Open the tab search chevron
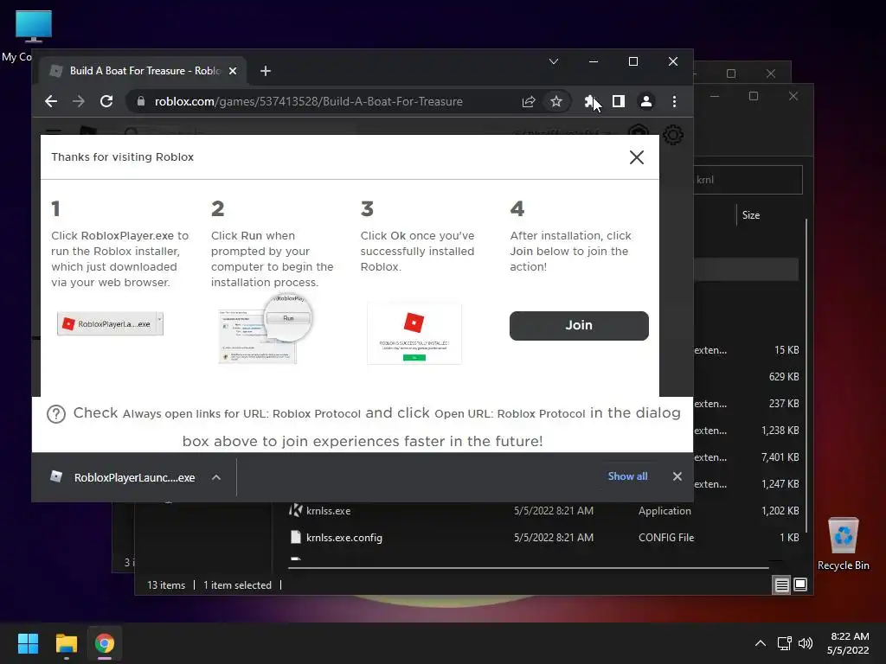The image size is (886, 664). point(554,61)
